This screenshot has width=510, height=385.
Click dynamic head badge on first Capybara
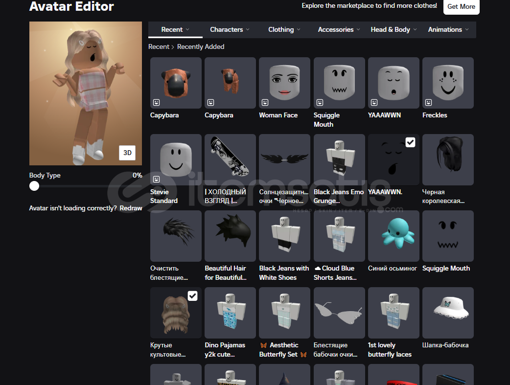pyautogui.click(x=157, y=102)
